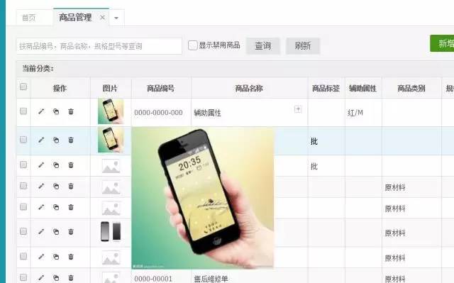Select the product code 0000-0000-000
The height and width of the screenshot is (283, 454).
pyautogui.click(x=158, y=113)
